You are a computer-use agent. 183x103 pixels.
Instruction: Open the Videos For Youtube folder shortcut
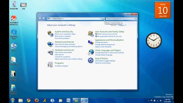[14, 76]
